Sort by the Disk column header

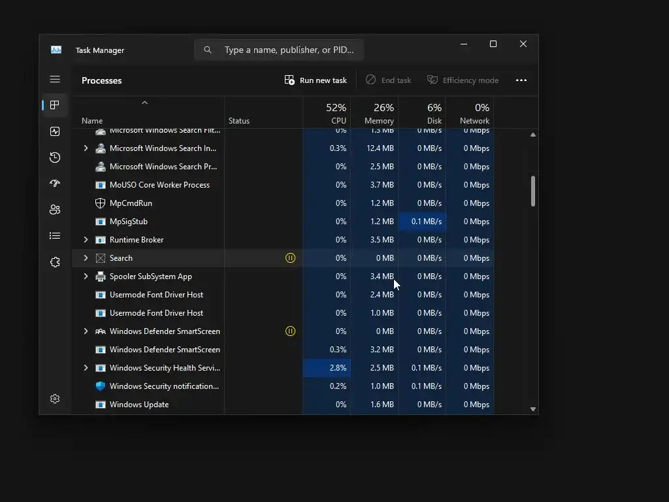[x=423, y=114]
